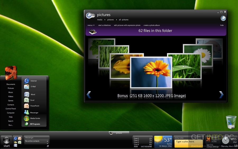Launch PowerPoint from quick launch
The width and height of the screenshot is (238, 149).
click(20, 138)
